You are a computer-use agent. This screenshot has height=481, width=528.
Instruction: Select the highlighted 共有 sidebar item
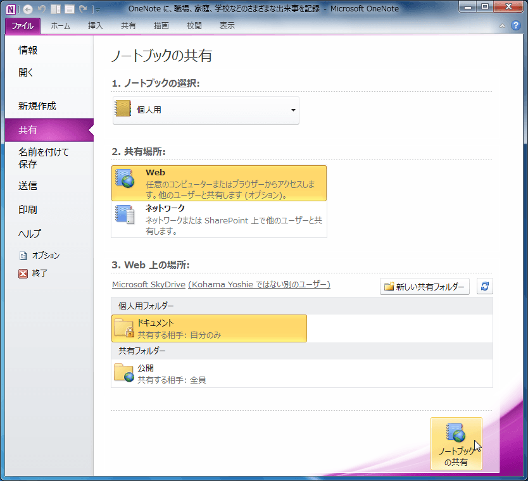pyautogui.click(x=49, y=130)
